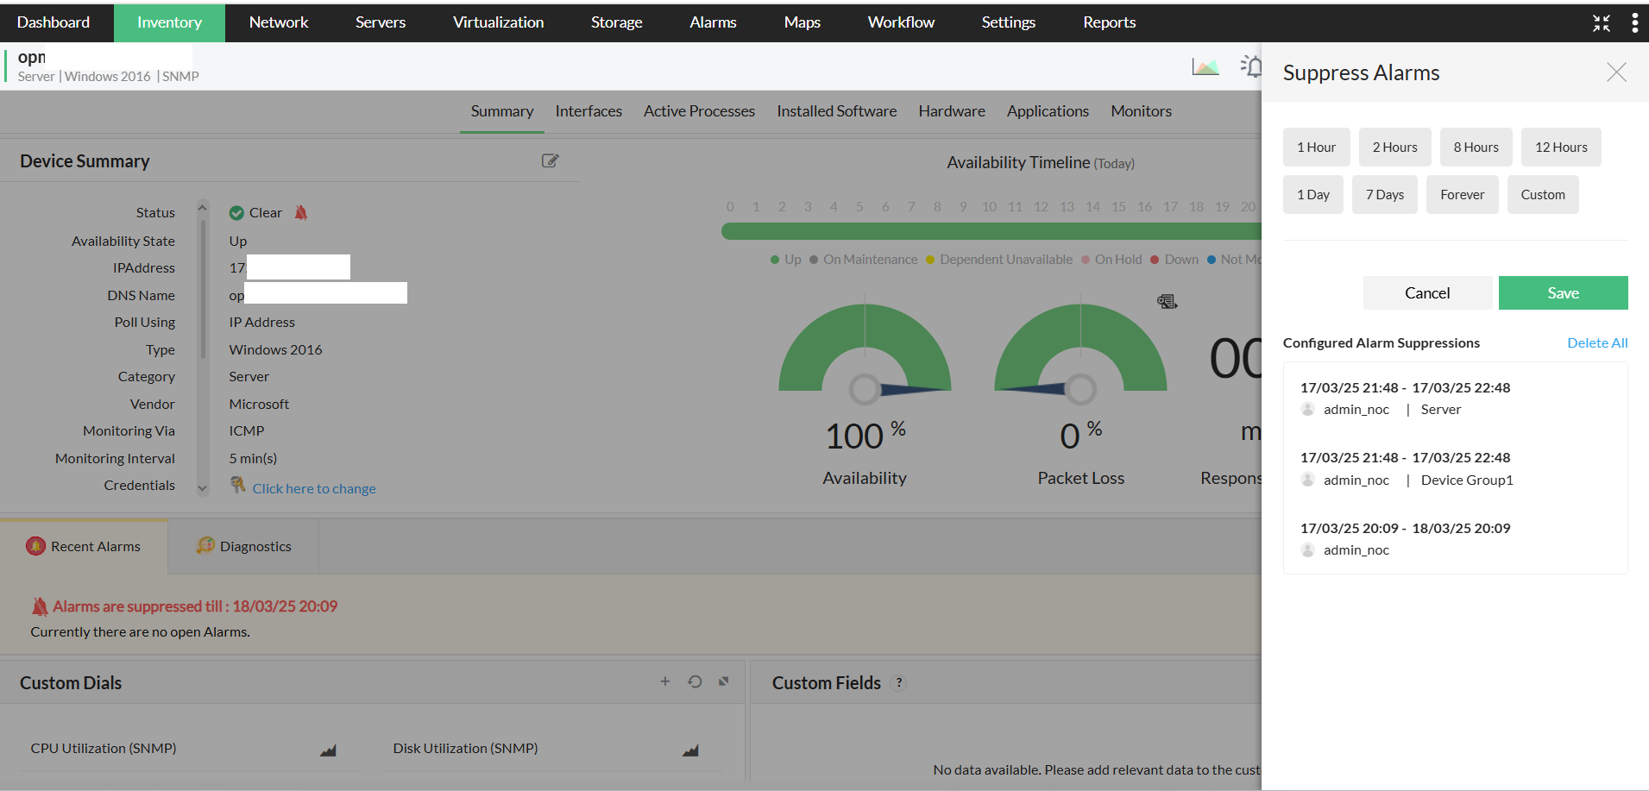Open the three-dot overflow menu
Viewport: 1649px width, 791px height.
pos(1634,22)
